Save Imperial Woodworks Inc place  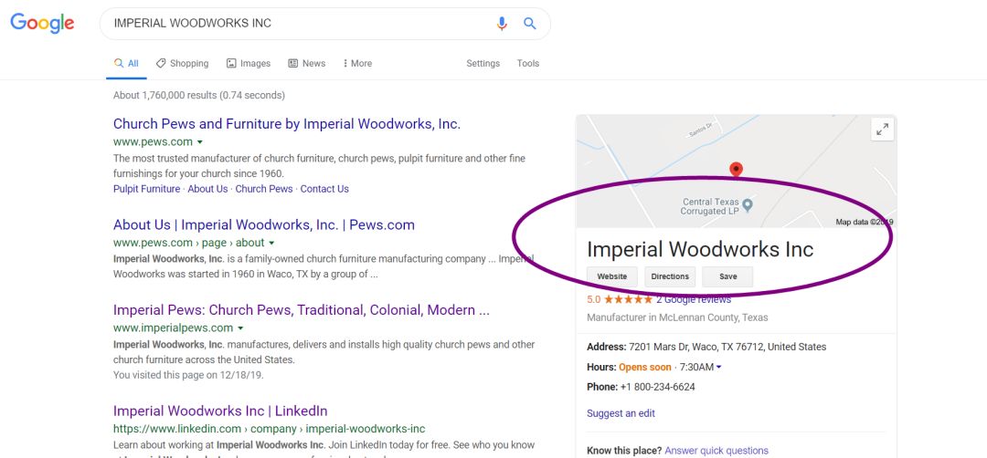tap(728, 276)
